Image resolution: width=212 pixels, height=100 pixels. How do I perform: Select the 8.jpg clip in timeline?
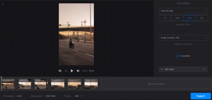24,84
